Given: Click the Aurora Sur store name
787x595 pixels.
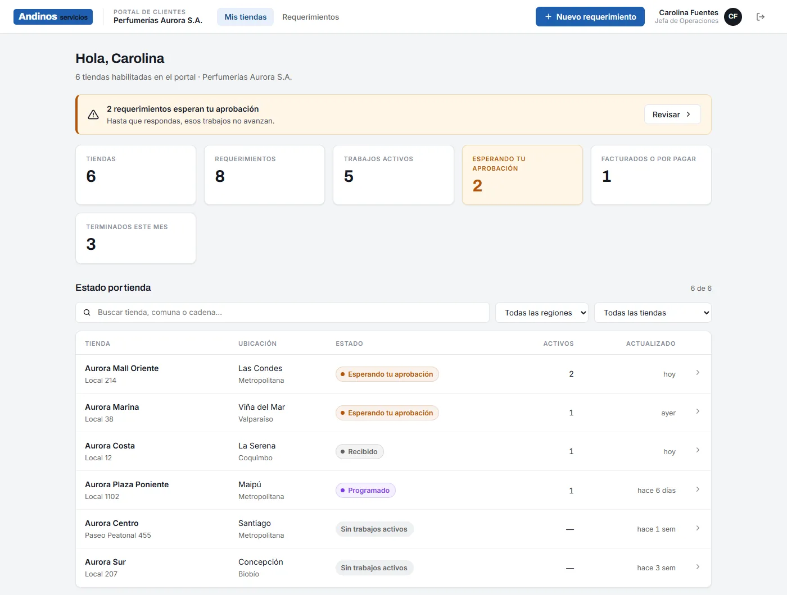Looking at the screenshot, I should (x=106, y=562).
